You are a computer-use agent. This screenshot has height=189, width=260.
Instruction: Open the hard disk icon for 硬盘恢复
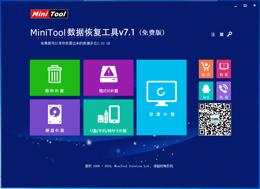[x=54, y=114]
